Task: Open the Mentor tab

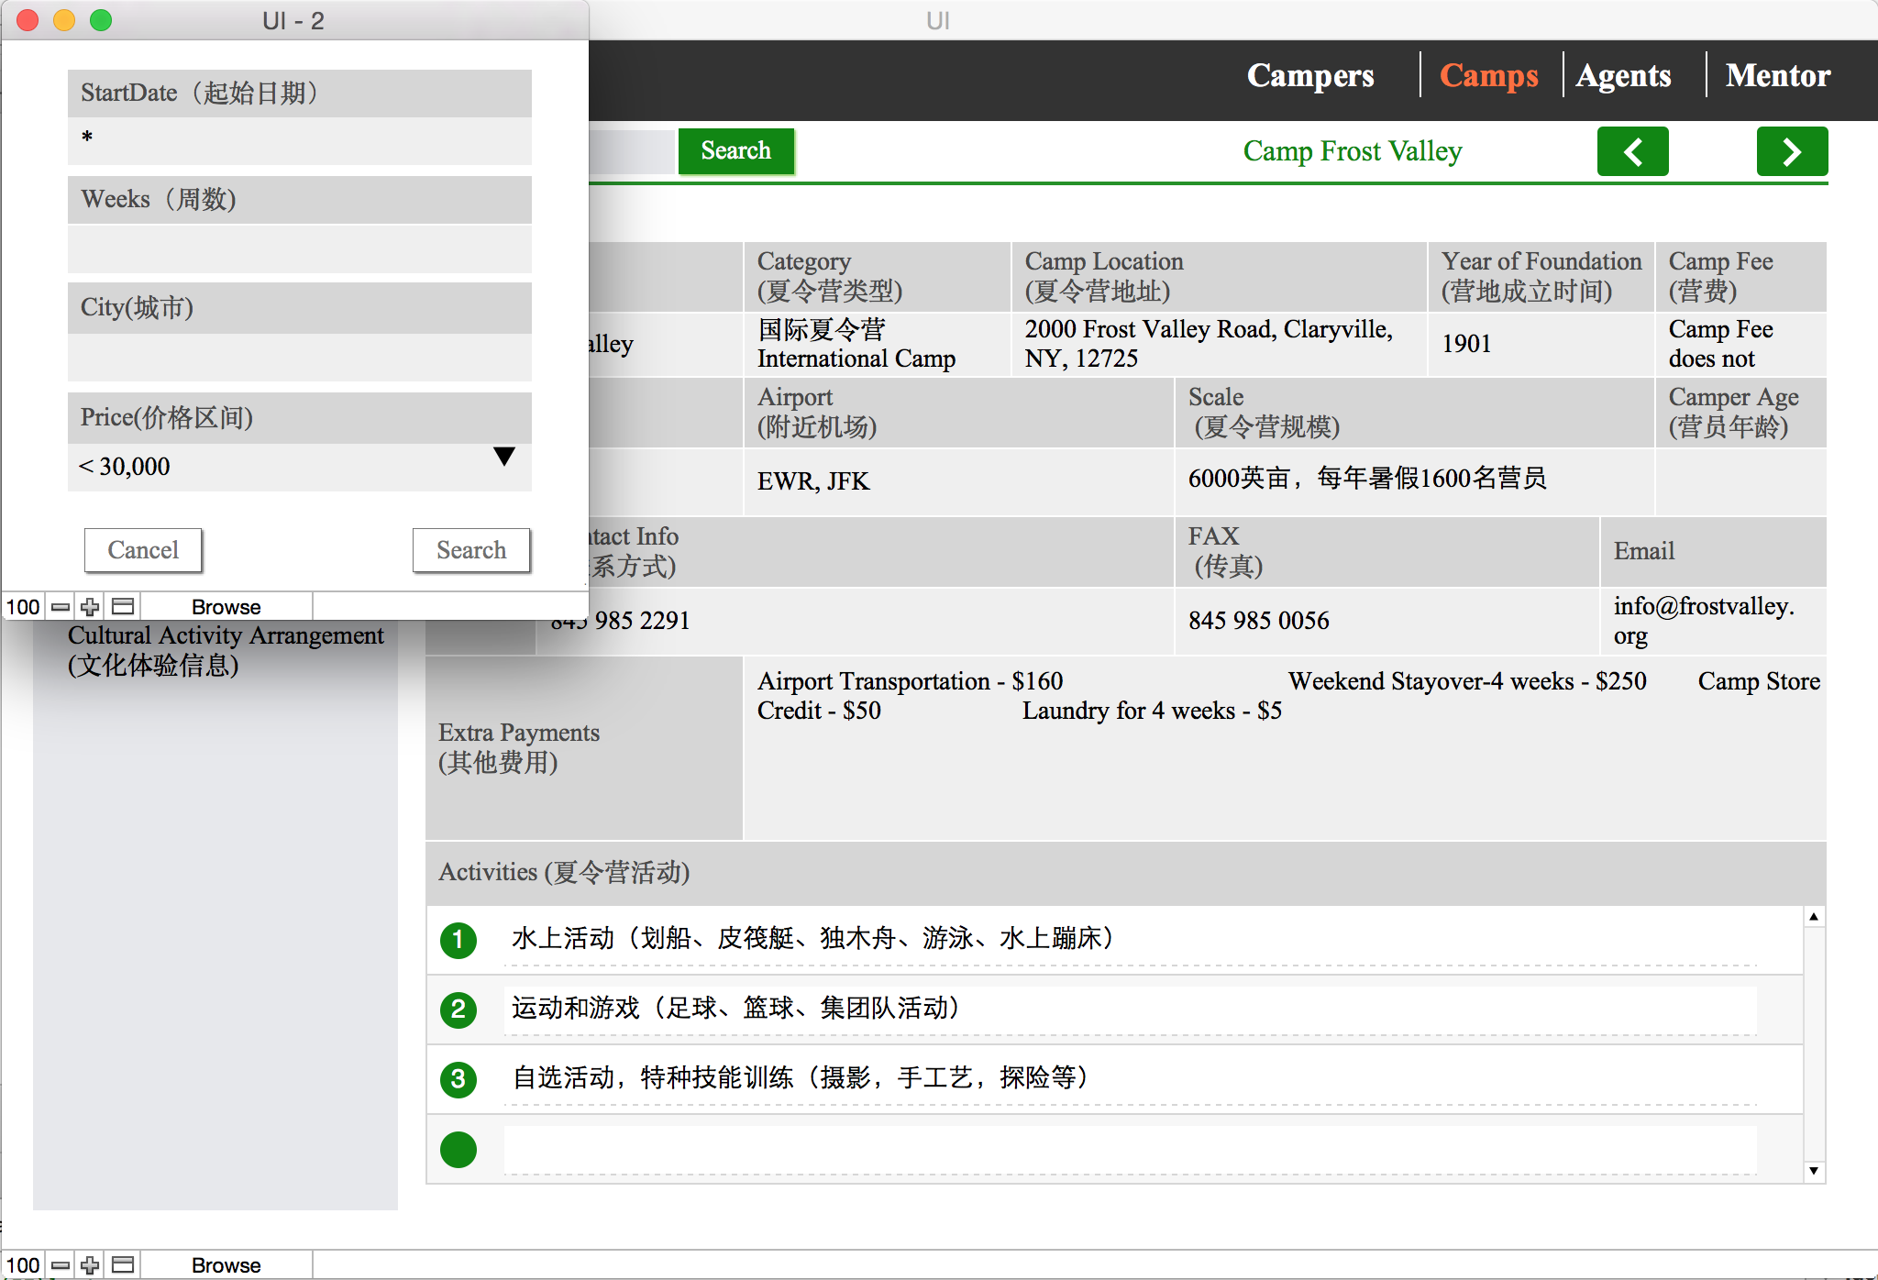Action: (x=1777, y=75)
